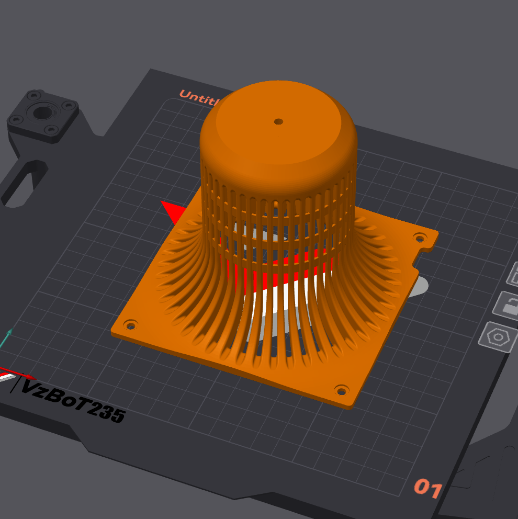Click the red orientation marker on the build plate
Viewport: 518px width, 519px height.
(174, 210)
